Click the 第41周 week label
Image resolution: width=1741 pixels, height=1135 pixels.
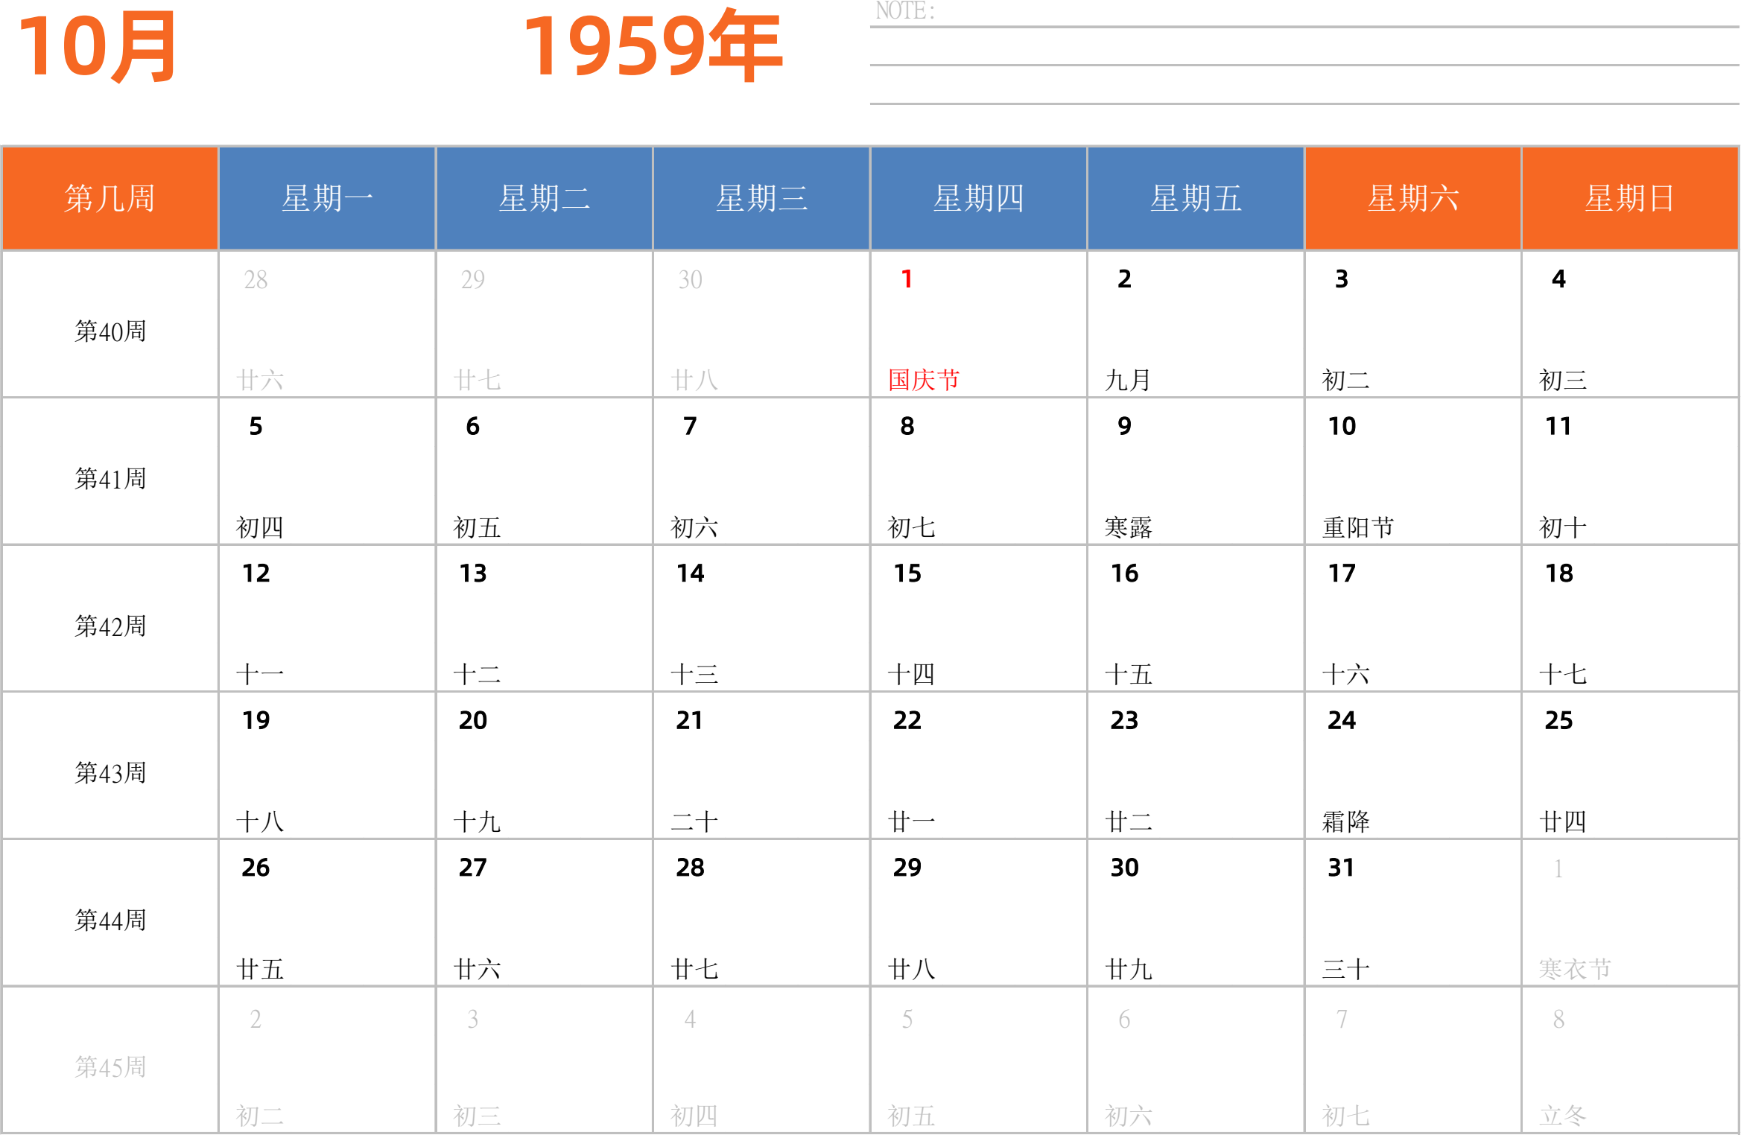click(x=110, y=479)
